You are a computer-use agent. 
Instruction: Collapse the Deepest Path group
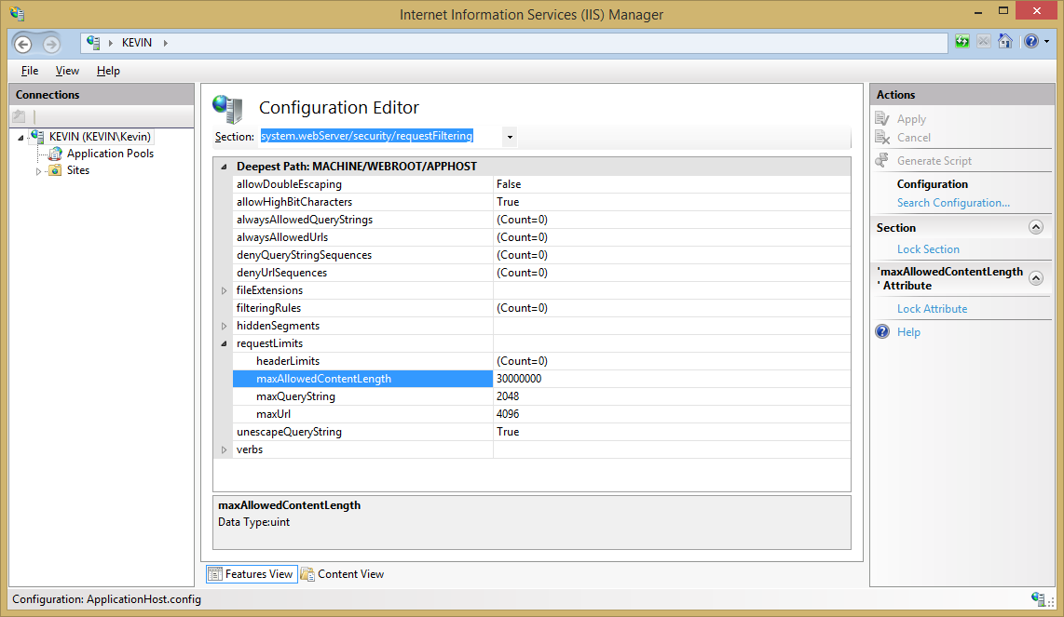pyautogui.click(x=224, y=167)
